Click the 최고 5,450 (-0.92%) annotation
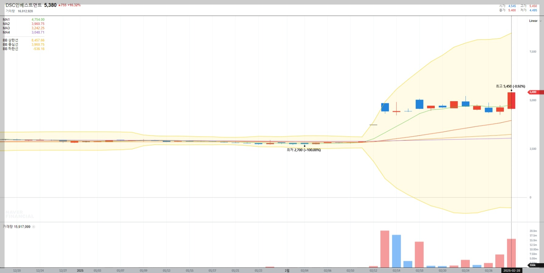 coord(510,86)
